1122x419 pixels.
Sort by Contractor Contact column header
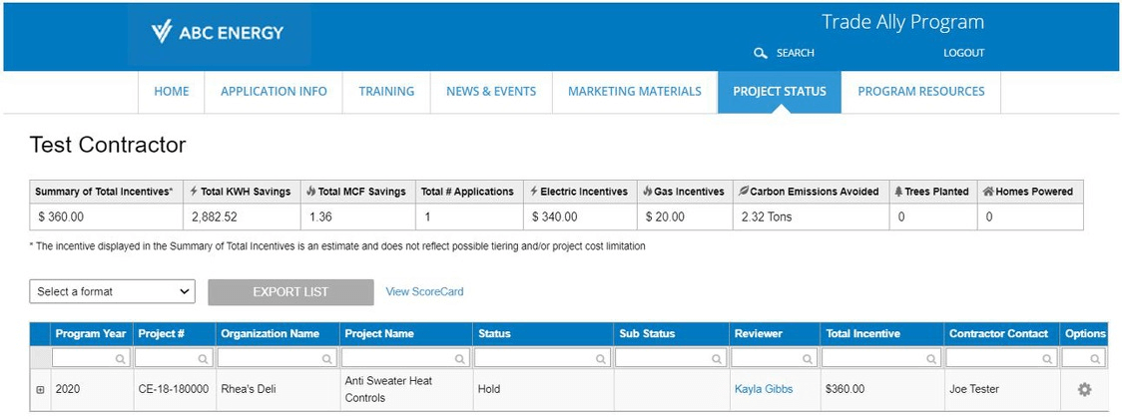1002,334
